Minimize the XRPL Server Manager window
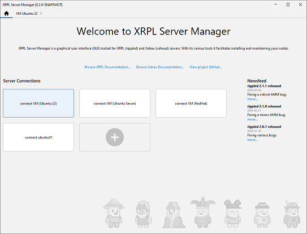This screenshot has width=307, height=234. pos(276,5)
